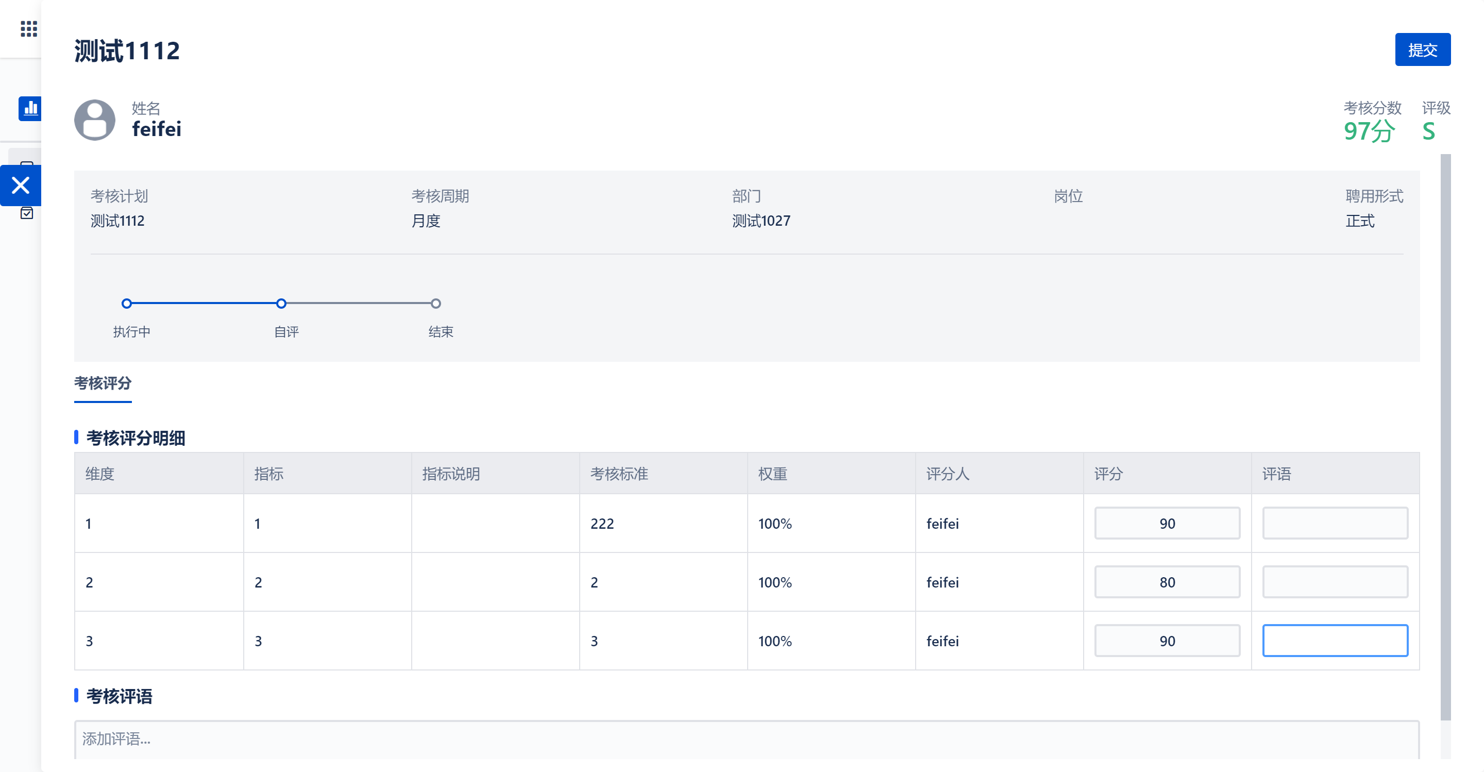Click the 月度 cycle value

coord(426,221)
